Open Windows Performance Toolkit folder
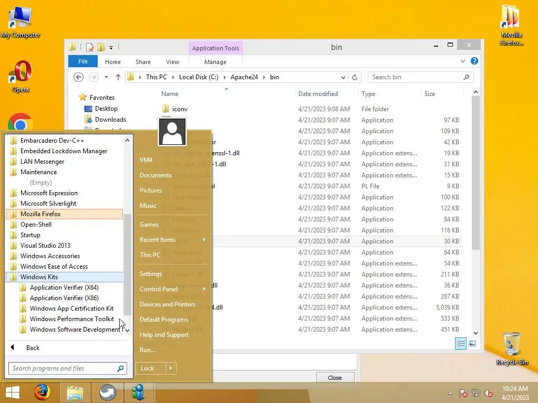The image size is (538, 403). coord(71,319)
